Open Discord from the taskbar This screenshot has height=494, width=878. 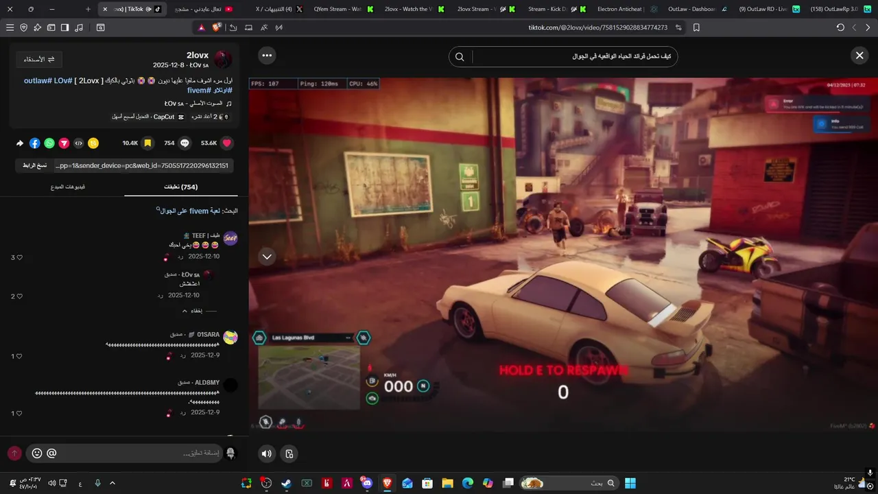point(367,483)
